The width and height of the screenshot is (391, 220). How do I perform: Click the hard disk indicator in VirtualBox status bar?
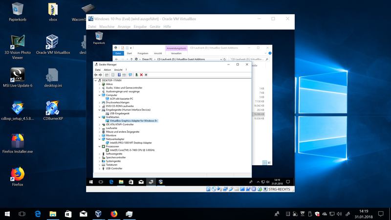[208, 189]
